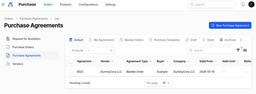This screenshot has height=94, width=256.
Task: Open the user avatar menu E
Action: tap(251, 5)
